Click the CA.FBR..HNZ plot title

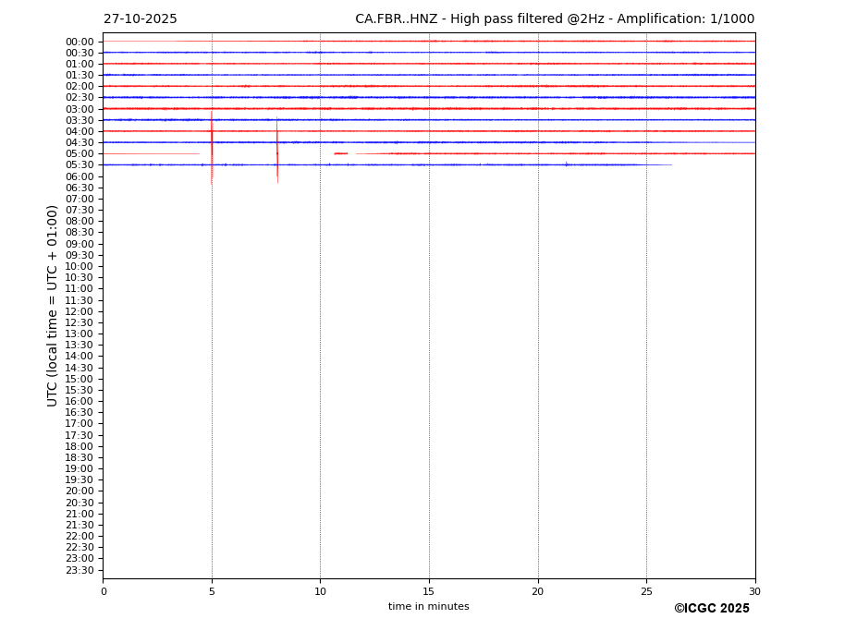[x=555, y=19]
